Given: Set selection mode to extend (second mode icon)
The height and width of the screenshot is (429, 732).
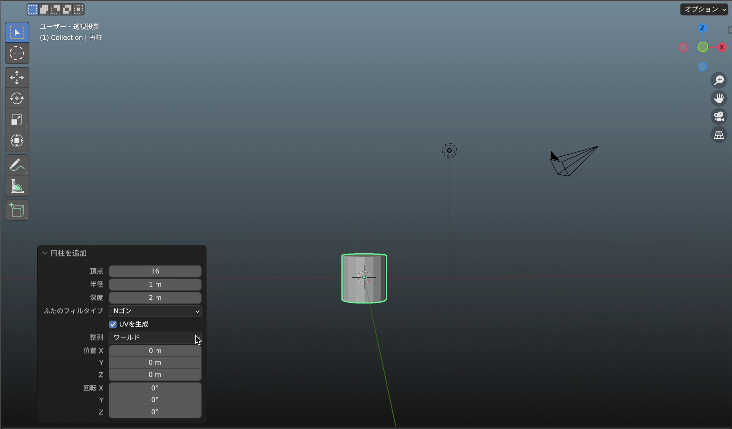Looking at the screenshot, I should click(x=44, y=9).
